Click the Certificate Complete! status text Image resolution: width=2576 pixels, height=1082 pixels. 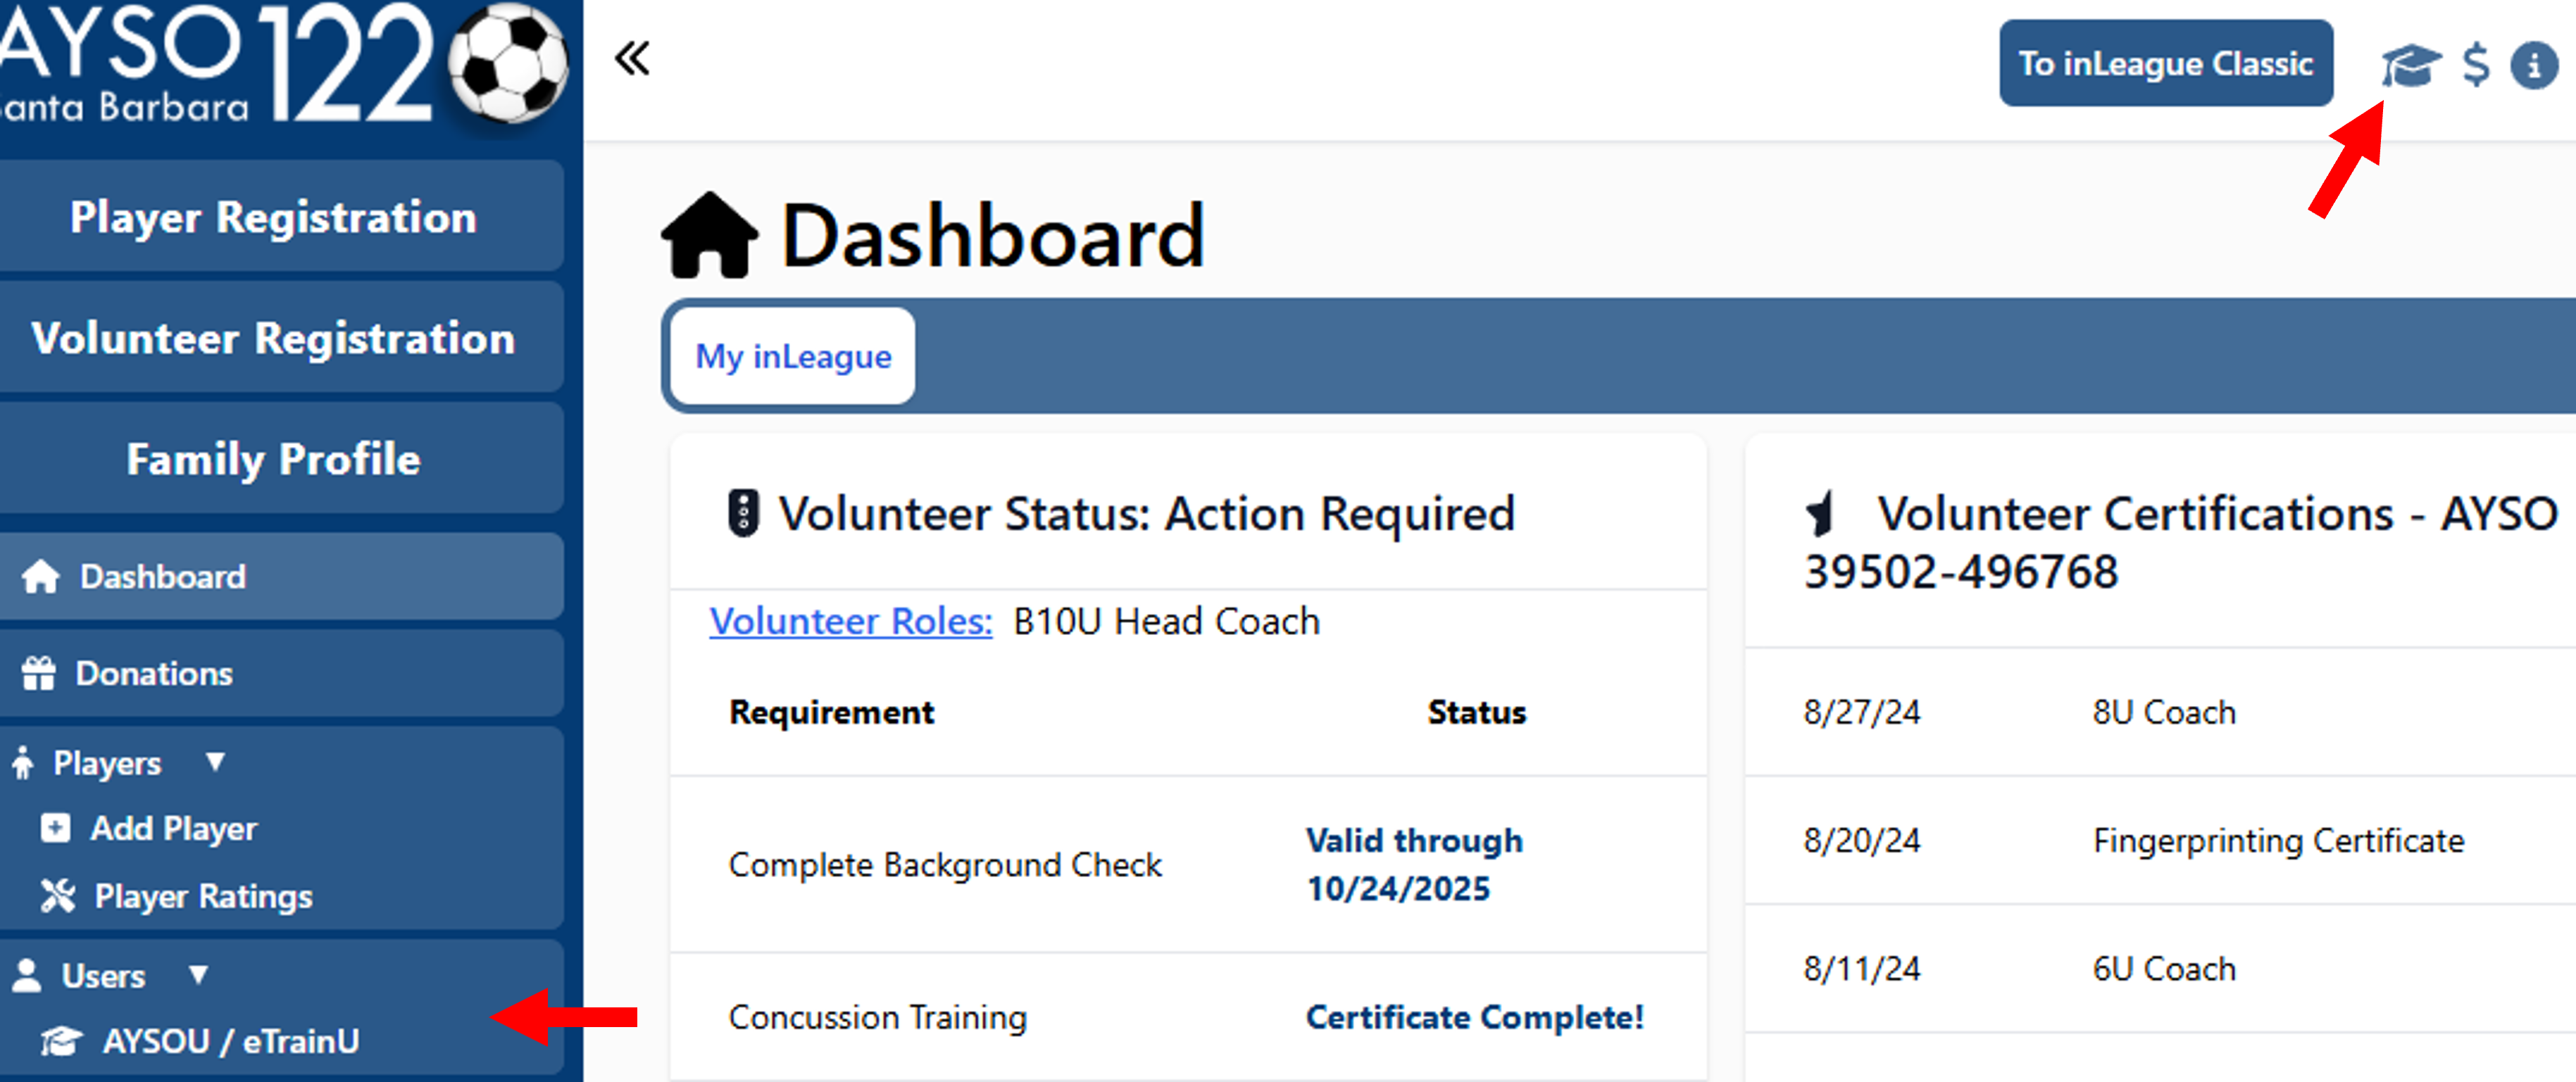coord(1474,1017)
